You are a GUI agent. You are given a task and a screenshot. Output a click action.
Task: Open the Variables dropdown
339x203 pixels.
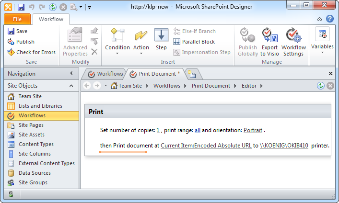tap(322, 41)
